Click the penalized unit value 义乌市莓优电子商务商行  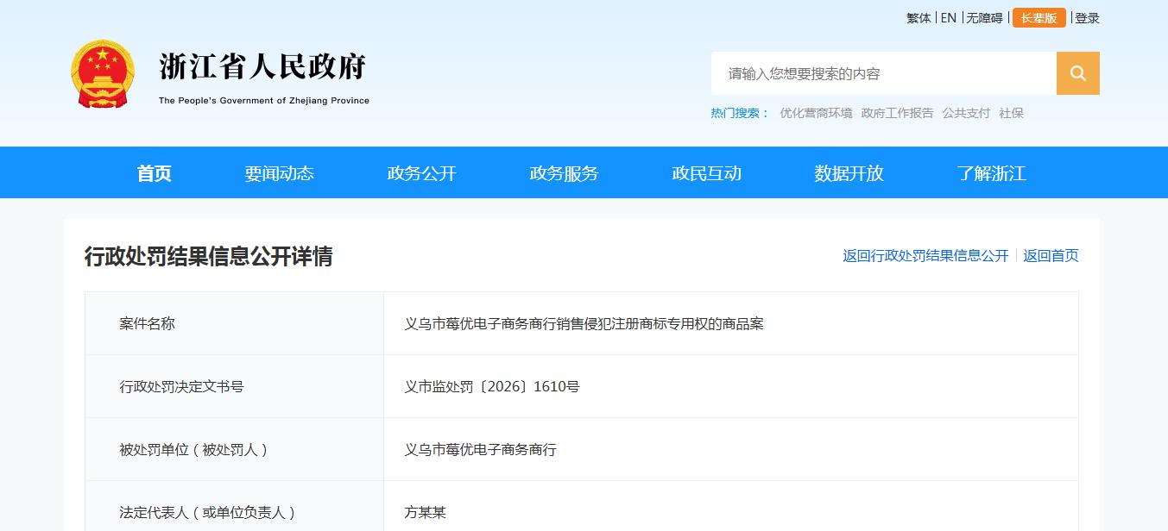coord(481,450)
